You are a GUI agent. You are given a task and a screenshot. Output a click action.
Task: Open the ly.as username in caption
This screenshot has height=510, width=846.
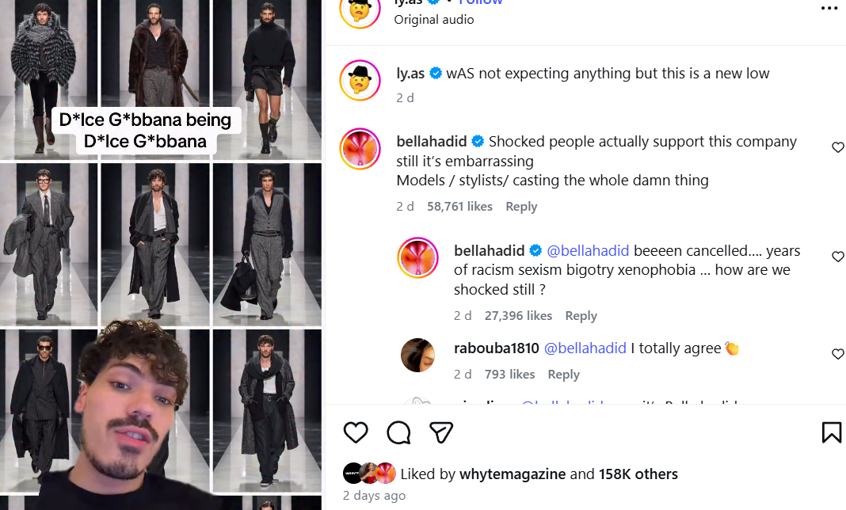point(410,74)
